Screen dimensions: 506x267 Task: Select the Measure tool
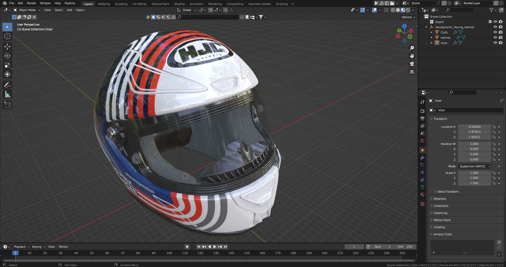[x=7, y=94]
